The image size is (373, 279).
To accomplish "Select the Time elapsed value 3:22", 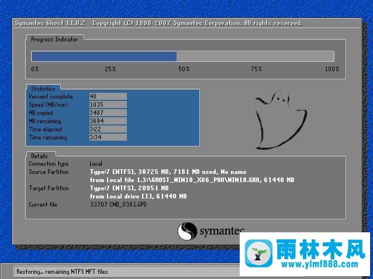I will click(x=108, y=129).
